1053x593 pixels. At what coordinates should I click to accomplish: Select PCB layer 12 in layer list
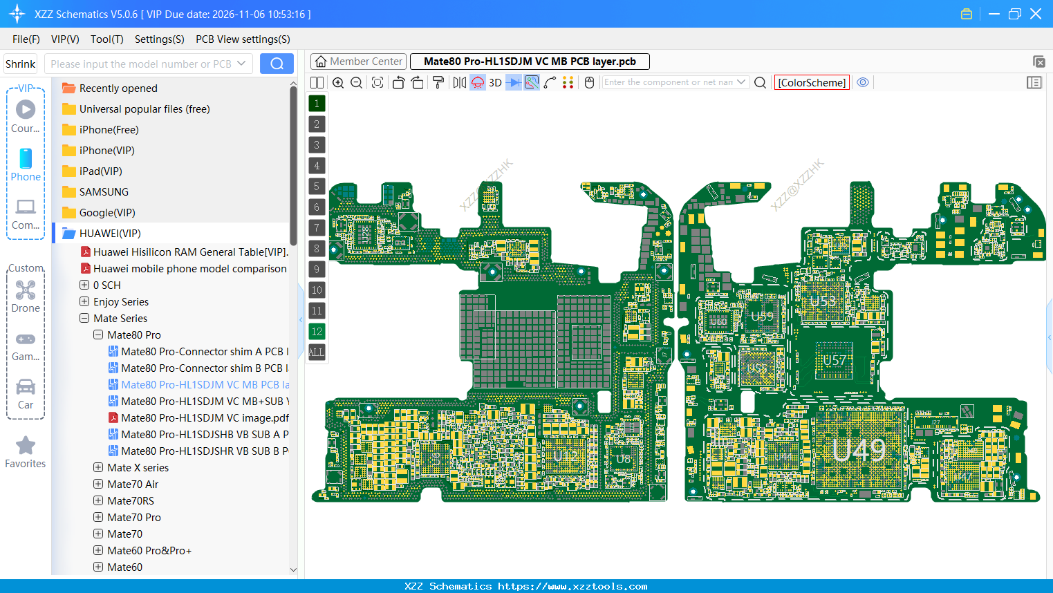point(316,331)
